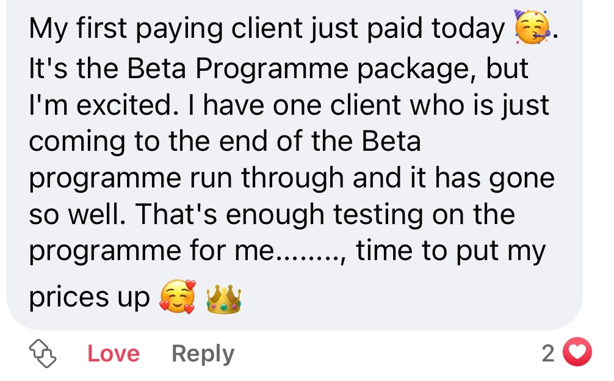Click the red heart reaction icon
Viewport: 614px width, 381px height.
point(577,353)
